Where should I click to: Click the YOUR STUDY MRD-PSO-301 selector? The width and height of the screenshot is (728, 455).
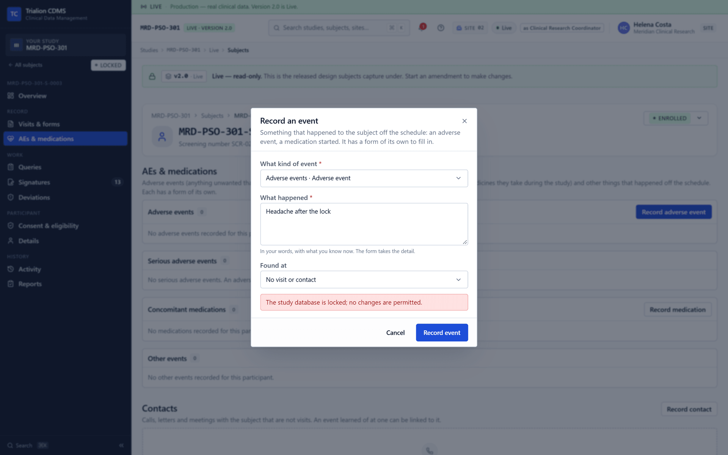(65, 45)
